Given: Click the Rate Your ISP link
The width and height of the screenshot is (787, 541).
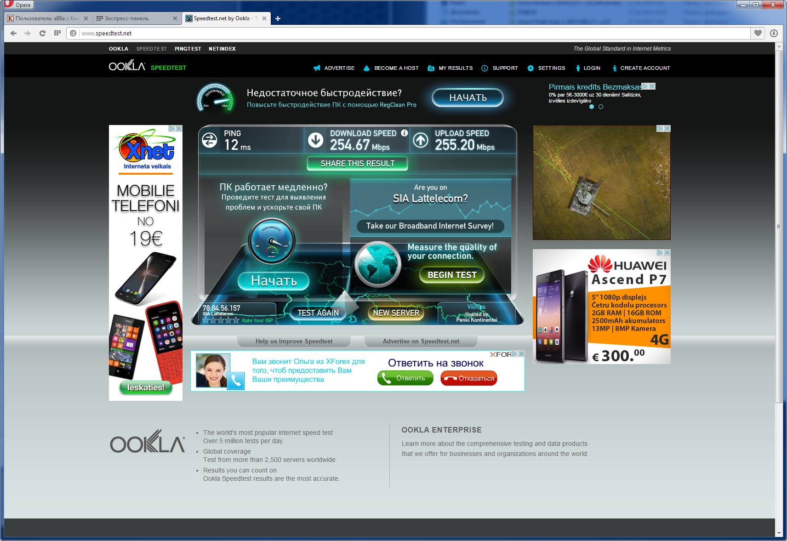Looking at the screenshot, I should pos(257,320).
